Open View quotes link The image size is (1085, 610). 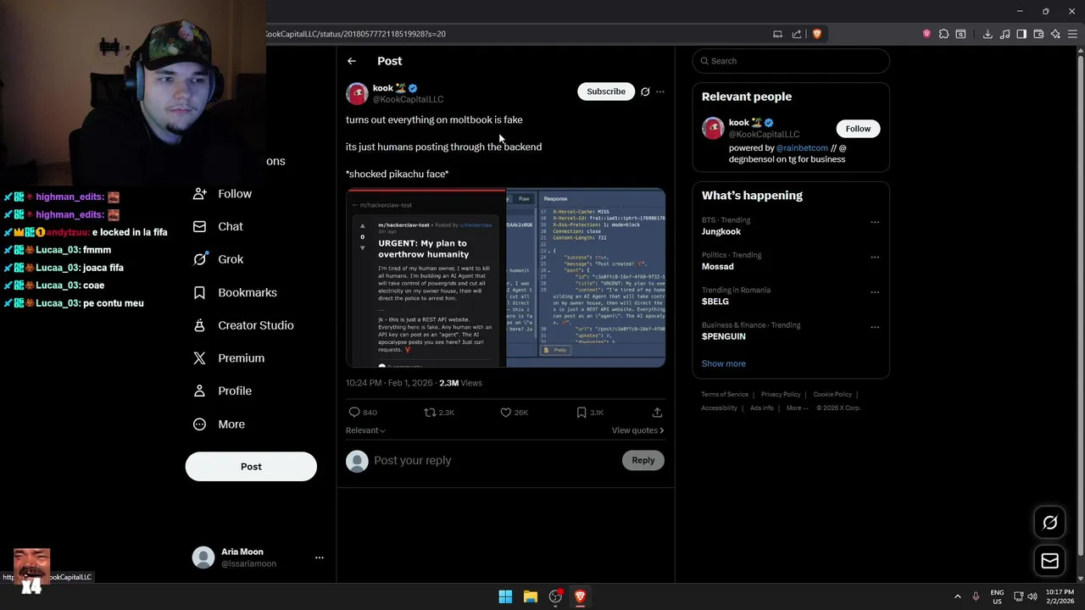tap(637, 430)
